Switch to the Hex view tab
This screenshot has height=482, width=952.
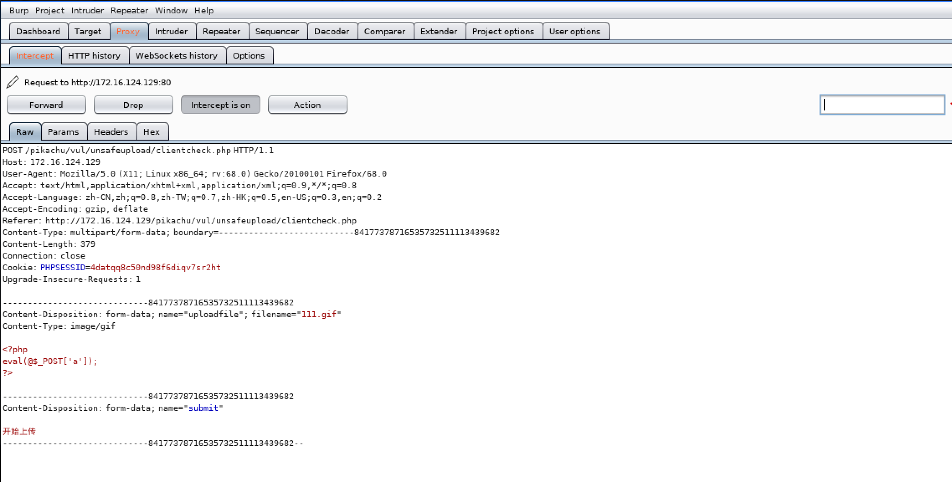coord(152,132)
